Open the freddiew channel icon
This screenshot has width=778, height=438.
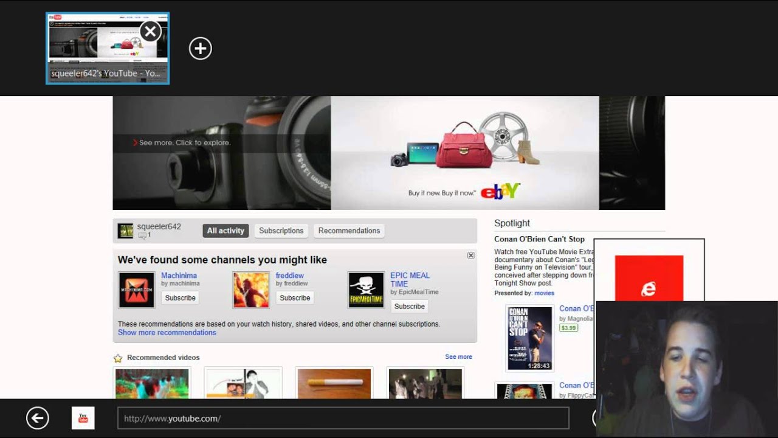251,290
